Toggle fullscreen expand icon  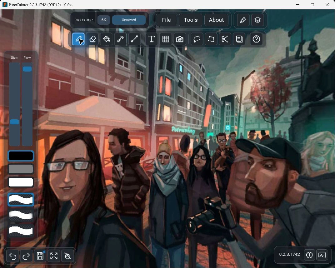coord(54,256)
